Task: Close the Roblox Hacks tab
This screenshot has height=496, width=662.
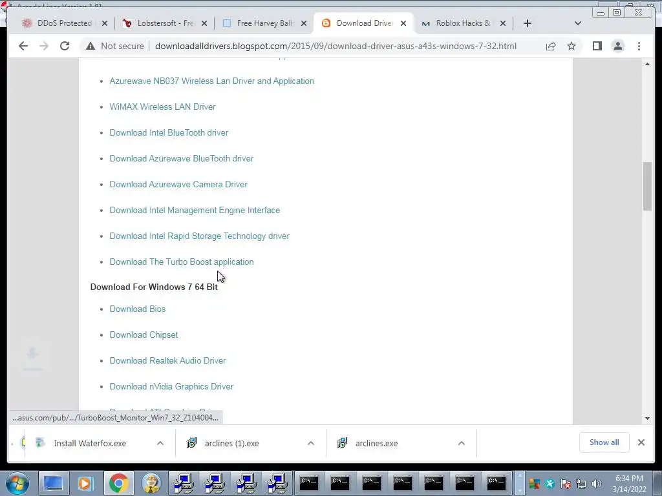Action: pos(503,23)
